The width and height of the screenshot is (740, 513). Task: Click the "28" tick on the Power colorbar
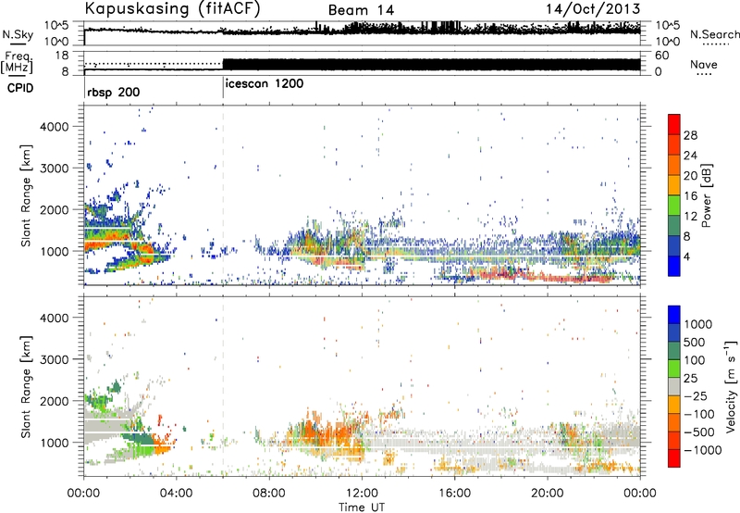click(690, 135)
